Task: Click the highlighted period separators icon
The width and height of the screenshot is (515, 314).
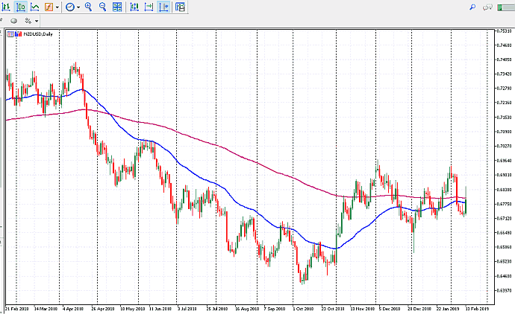Action: coord(163,7)
